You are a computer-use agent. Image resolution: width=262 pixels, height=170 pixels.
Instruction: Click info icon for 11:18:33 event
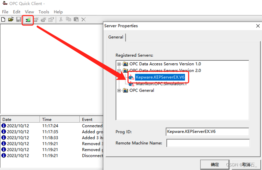(4, 138)
